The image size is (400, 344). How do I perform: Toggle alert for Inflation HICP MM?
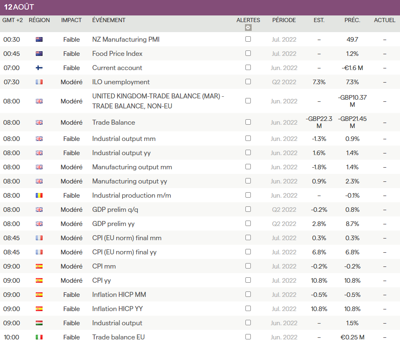coord(248,294)
